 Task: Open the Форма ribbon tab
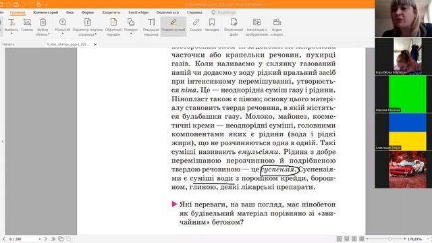pyautogui.click(x=88, y=12)
